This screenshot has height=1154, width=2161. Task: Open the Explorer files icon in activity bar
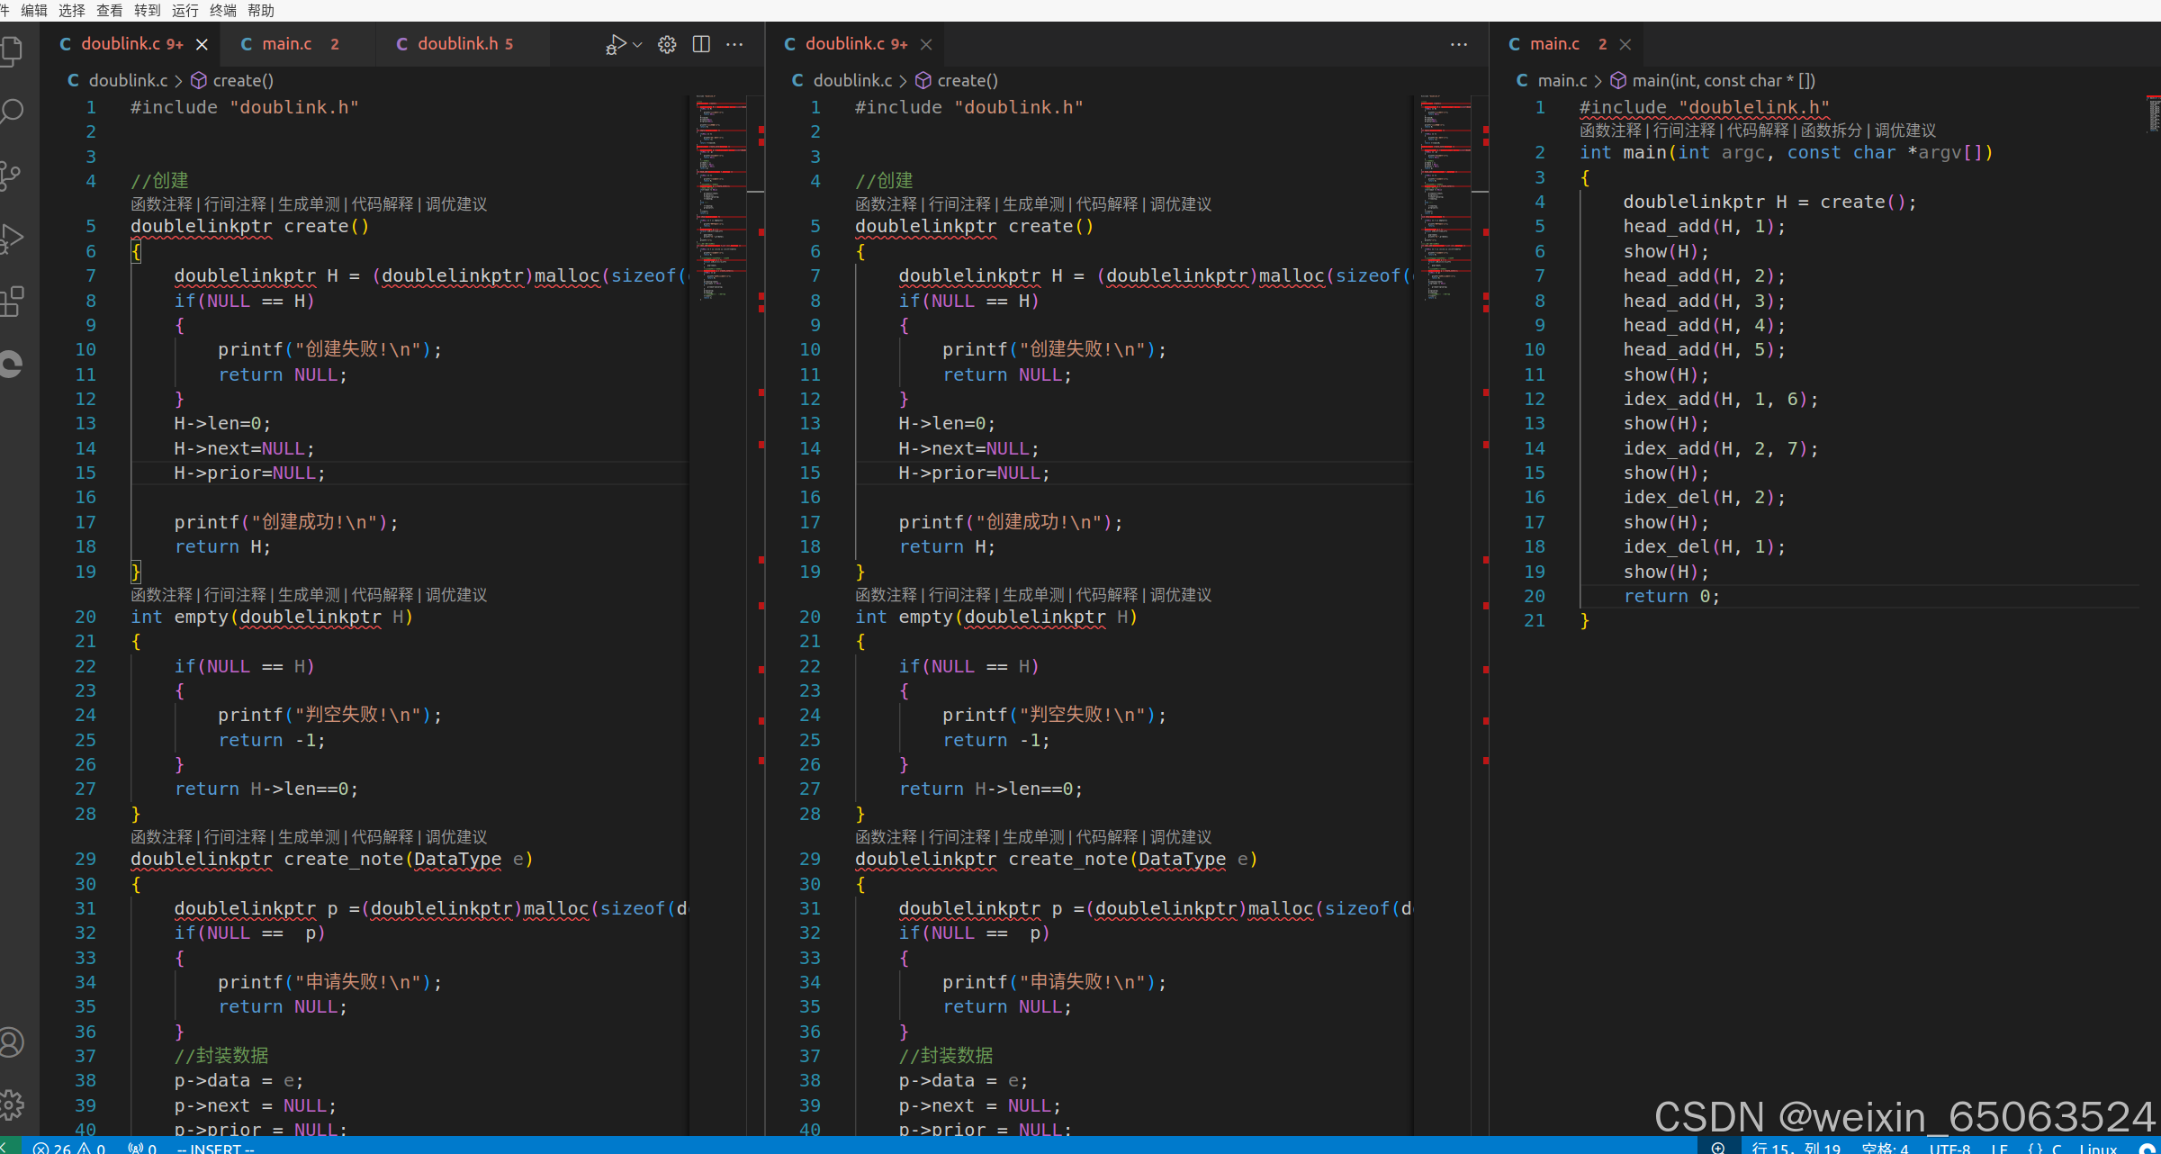tap(13, 50)
